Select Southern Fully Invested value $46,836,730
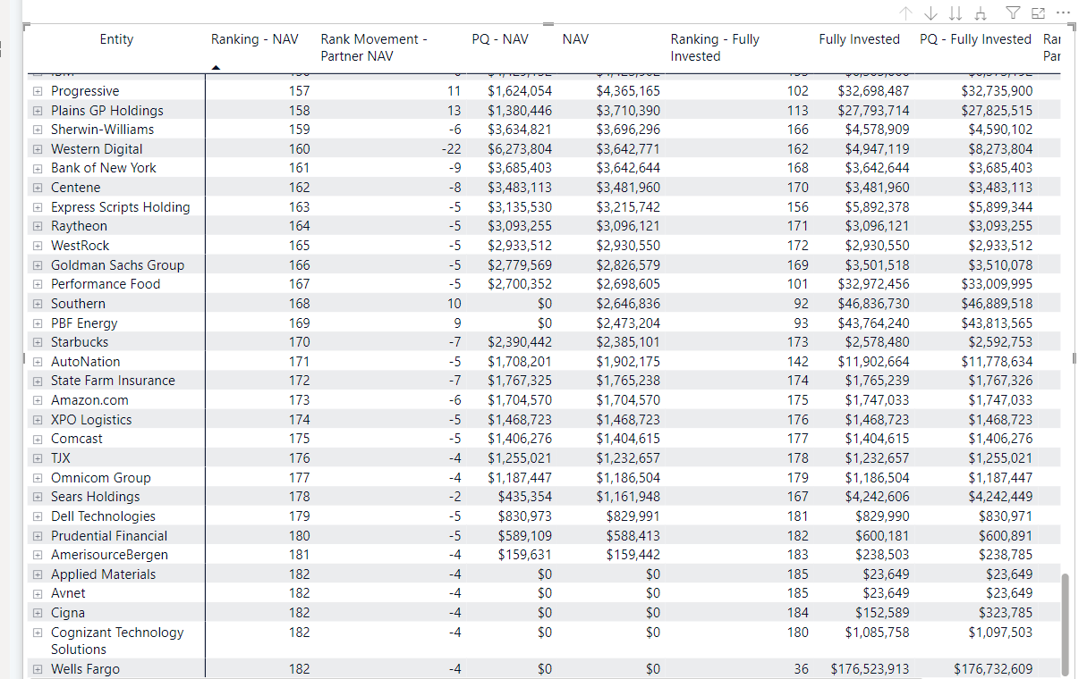Viewport: 1087px width, 679px height. tap(873, 304)
